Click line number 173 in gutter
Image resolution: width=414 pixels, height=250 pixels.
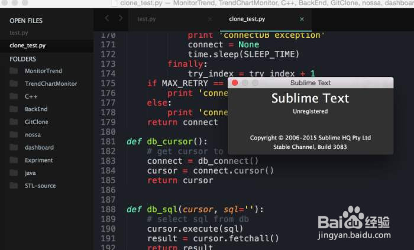[108, 64]
